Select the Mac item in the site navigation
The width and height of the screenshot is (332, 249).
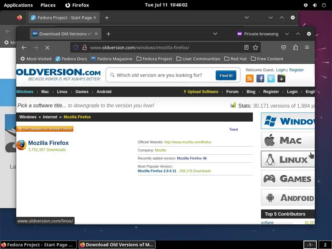pos(45,92)
